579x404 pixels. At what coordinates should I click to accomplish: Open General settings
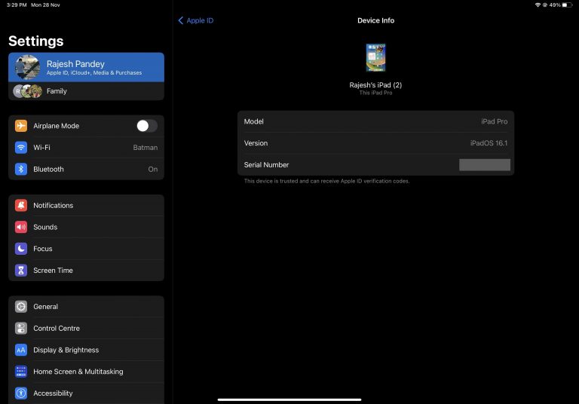pos(87,307)
